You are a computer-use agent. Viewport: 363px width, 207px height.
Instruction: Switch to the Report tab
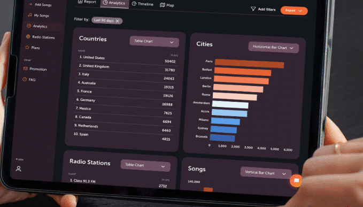point(87,2)
